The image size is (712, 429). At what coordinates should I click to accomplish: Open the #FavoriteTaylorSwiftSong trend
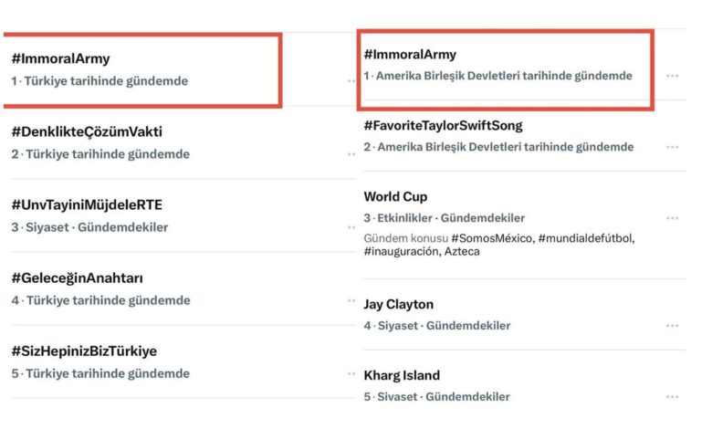click(444, 125)
